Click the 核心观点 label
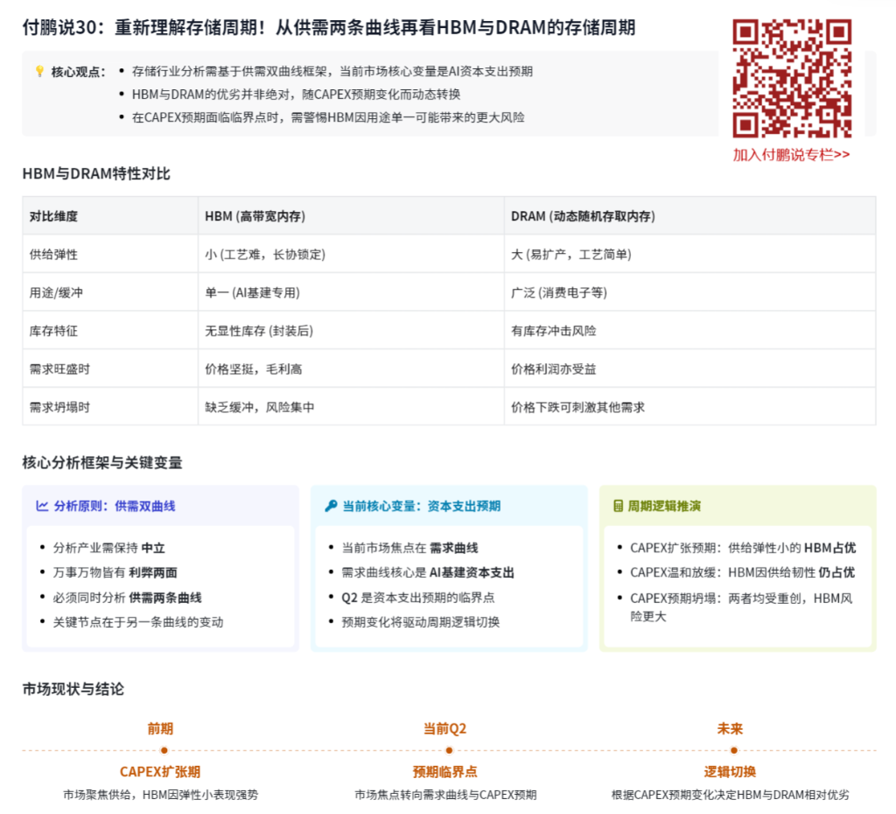896x814 pixels. pyautogui.click(x=78, y=72)
